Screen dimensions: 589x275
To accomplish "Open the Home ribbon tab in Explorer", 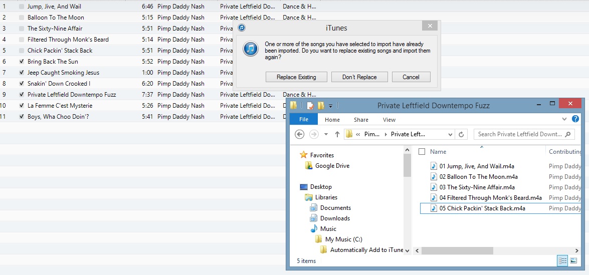I will pos(332,120).
